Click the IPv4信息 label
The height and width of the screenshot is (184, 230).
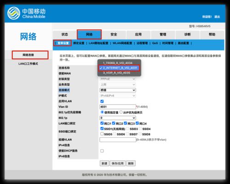click(x=64, y=145)
